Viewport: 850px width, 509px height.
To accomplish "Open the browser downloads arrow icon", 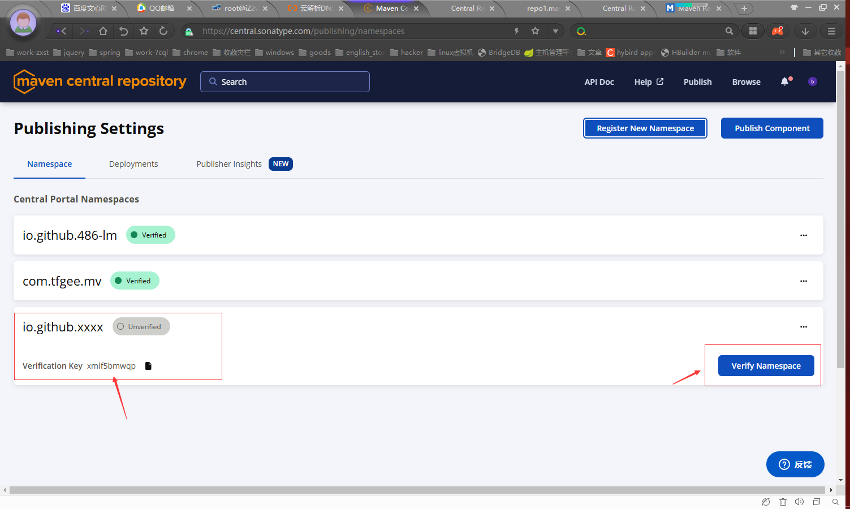I will pyautogui.click(x=805, y=31).
